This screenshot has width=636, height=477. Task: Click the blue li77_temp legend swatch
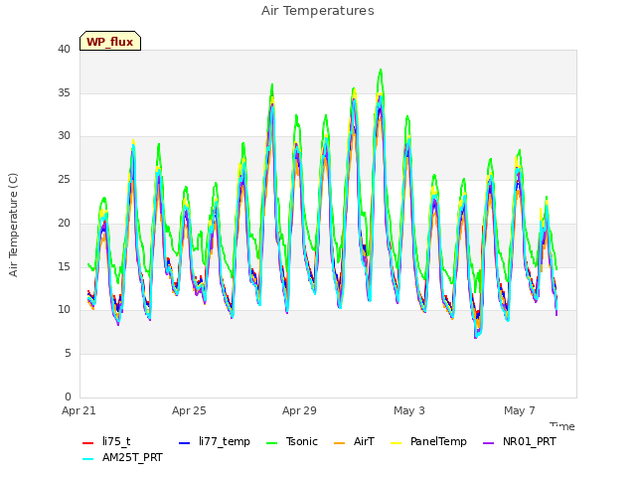pos(185,443)
